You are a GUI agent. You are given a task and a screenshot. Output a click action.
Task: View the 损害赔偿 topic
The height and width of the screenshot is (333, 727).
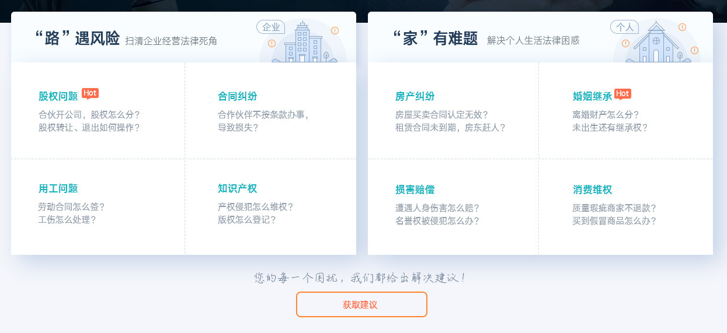pos(415,190)
